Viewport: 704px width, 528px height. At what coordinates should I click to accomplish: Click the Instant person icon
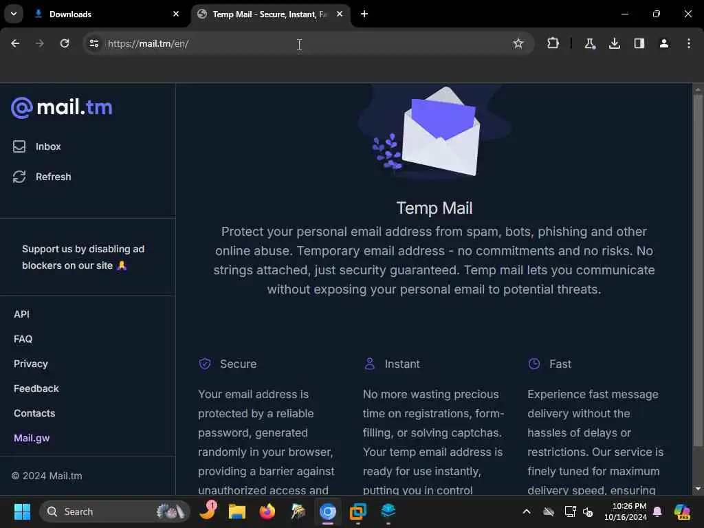(x=369, y=364)
